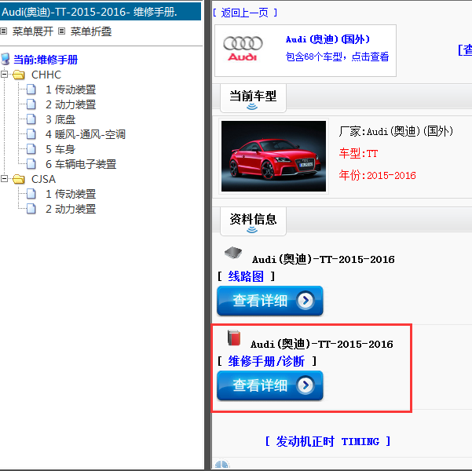
Task: Select the 当前车型 tab
Action: pos(253,98)
